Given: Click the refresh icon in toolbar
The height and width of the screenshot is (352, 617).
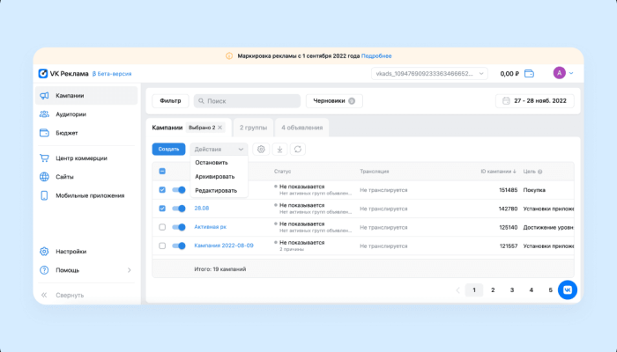Looking at the screenshot, I should [x=299, y=150].
